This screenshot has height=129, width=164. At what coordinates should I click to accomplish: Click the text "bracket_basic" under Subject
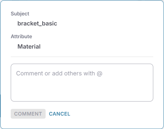(37, 23)
